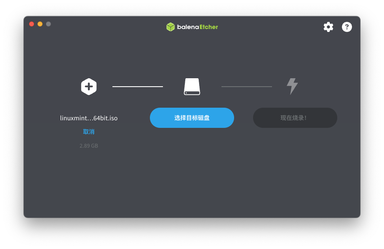Click the empty dark area below the buttons

pos(192,181)
